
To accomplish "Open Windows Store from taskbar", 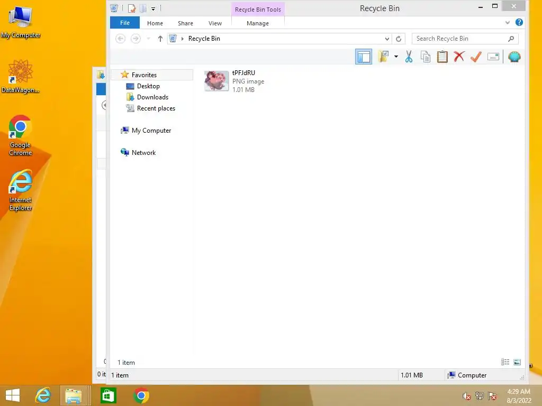I will (108, 395).
